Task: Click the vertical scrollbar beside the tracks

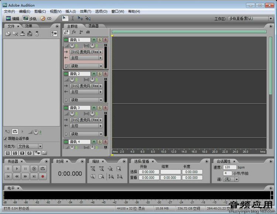Action: coord(270,66)
